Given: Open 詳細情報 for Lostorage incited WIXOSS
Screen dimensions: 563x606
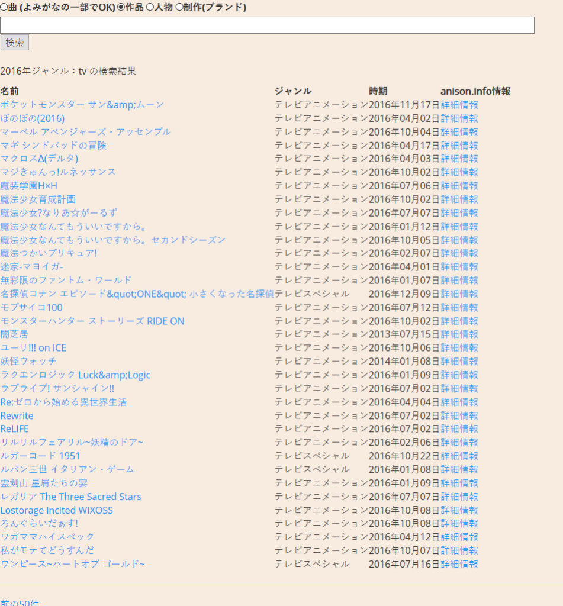Looking at the screenshot, I should (x=459, y=510).
